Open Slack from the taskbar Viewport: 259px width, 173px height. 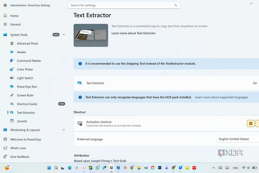77,168
